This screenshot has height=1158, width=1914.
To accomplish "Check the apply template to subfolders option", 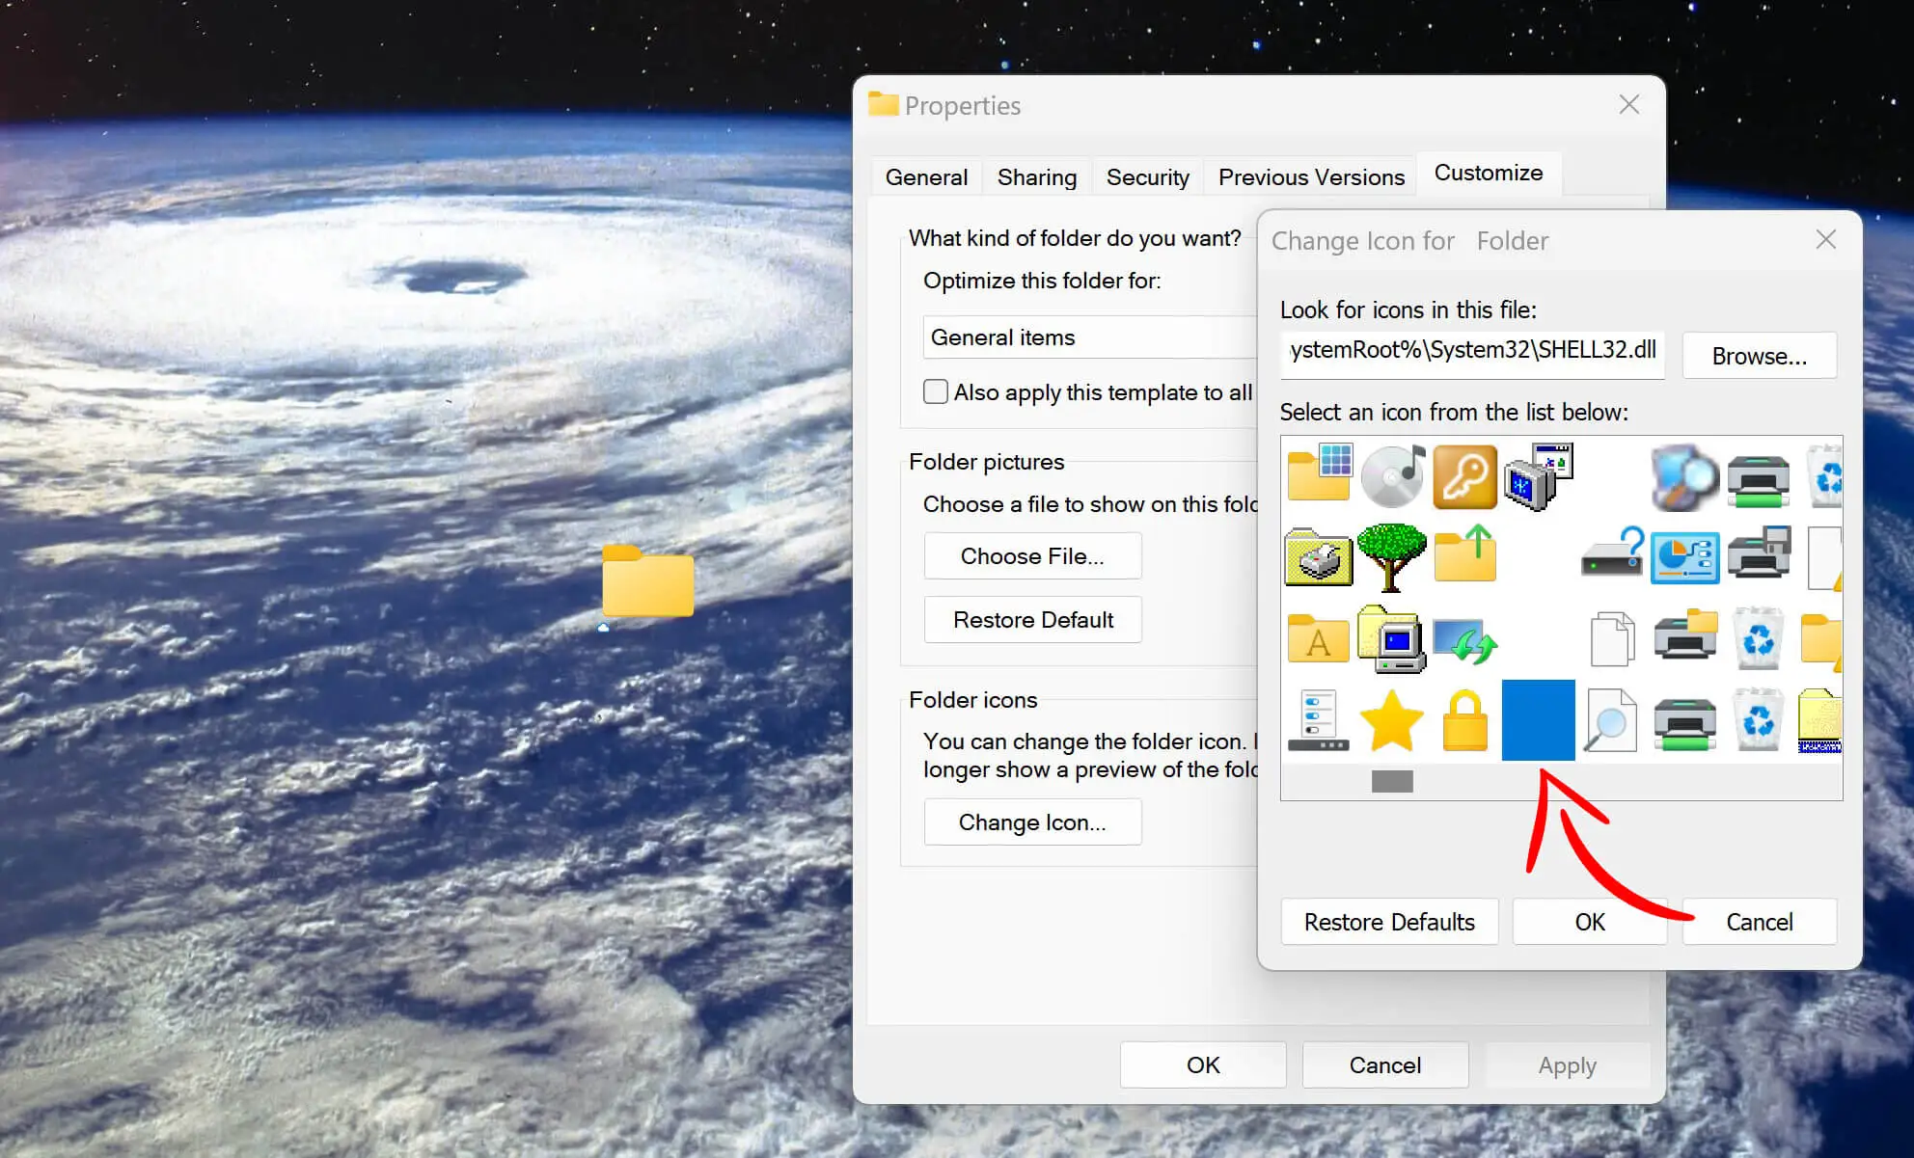I will tap(937, 391).
